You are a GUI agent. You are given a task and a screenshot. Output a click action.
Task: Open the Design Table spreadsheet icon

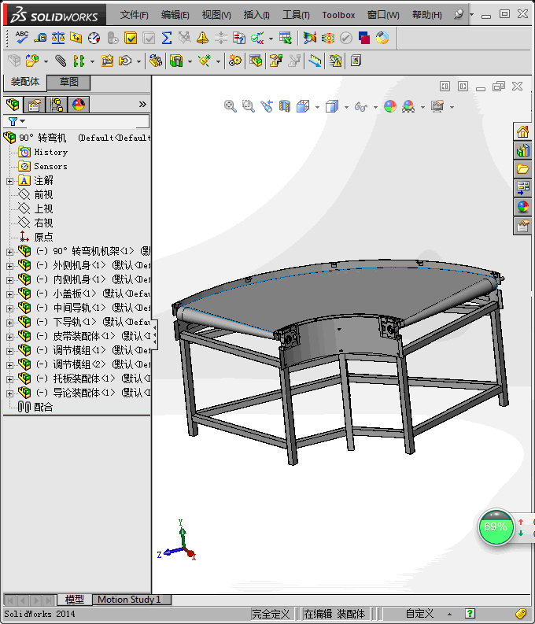(x=285, y=38)
